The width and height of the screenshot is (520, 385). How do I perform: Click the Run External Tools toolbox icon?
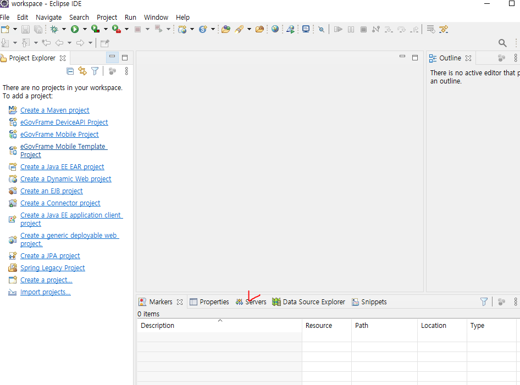click(117, 29)
